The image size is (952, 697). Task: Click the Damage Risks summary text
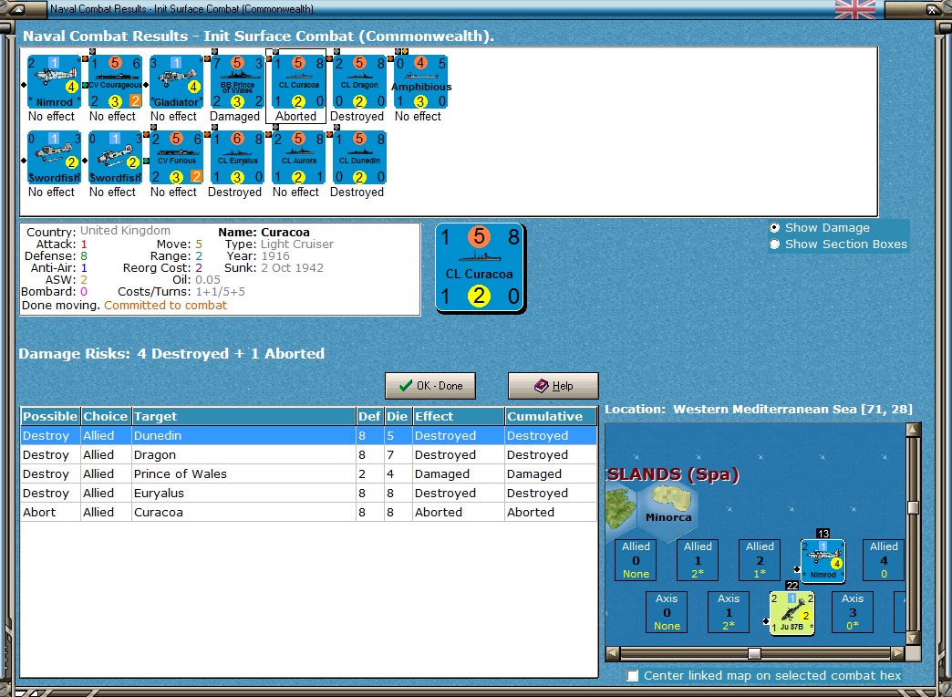point(171,354)
